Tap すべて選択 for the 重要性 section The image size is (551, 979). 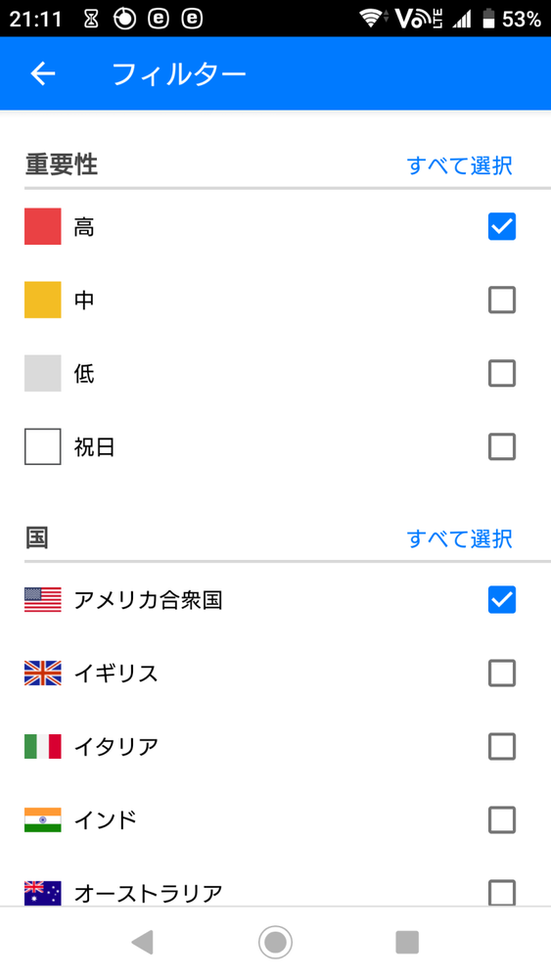[x=459, y=165]
